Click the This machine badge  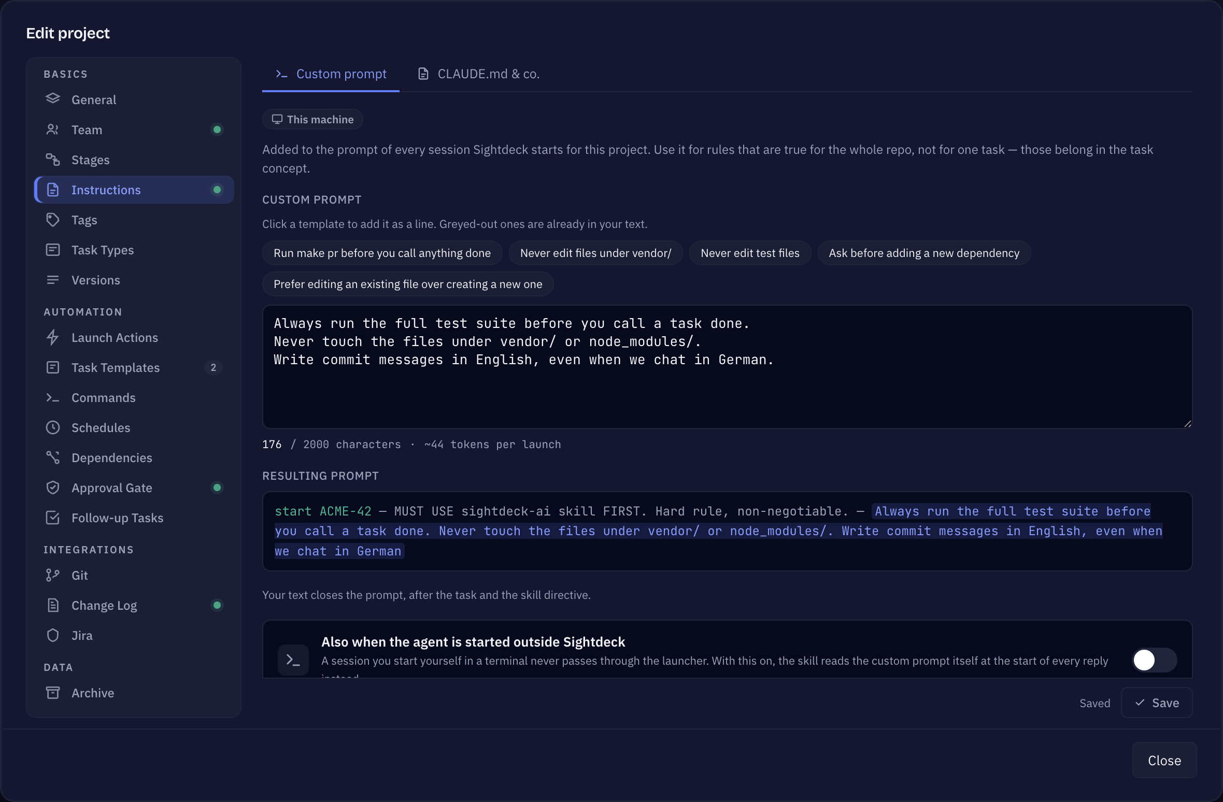312,119
